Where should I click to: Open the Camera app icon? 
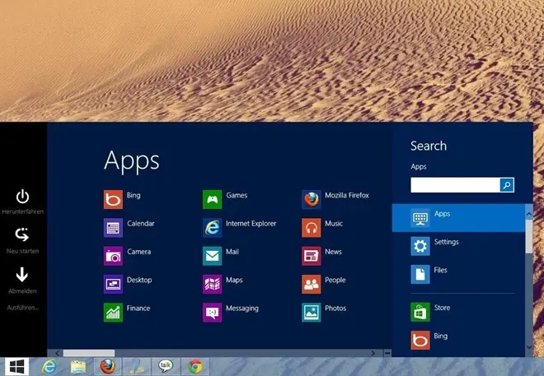(114, 256)
